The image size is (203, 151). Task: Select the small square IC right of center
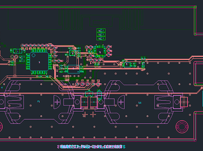[x=100, y=51]
